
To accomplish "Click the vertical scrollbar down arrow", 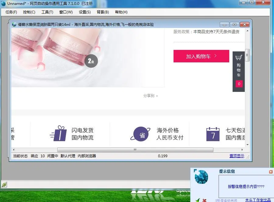I will pyautogui.click(x=248, y=145).
